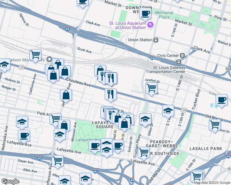Open the grocery cart marker at Gratiot St

(x=151, y=88)
